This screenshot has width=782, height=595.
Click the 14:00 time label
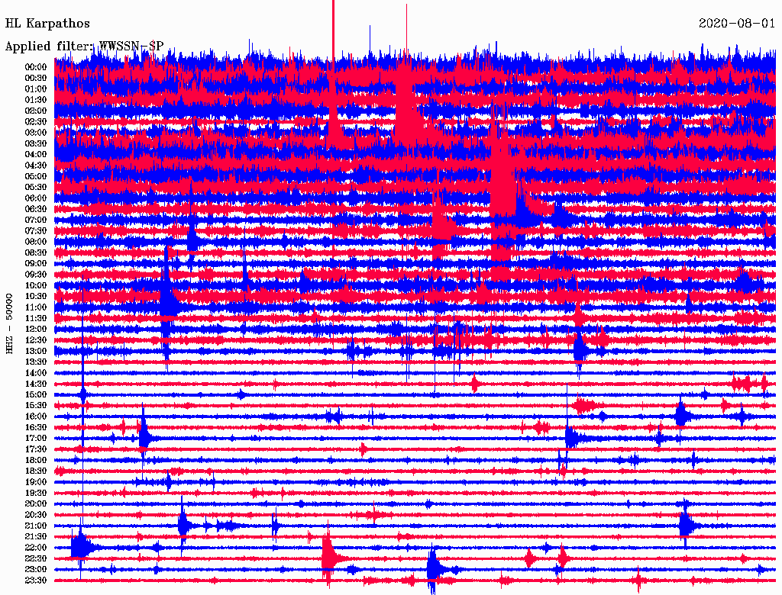[x=36, y=373]
